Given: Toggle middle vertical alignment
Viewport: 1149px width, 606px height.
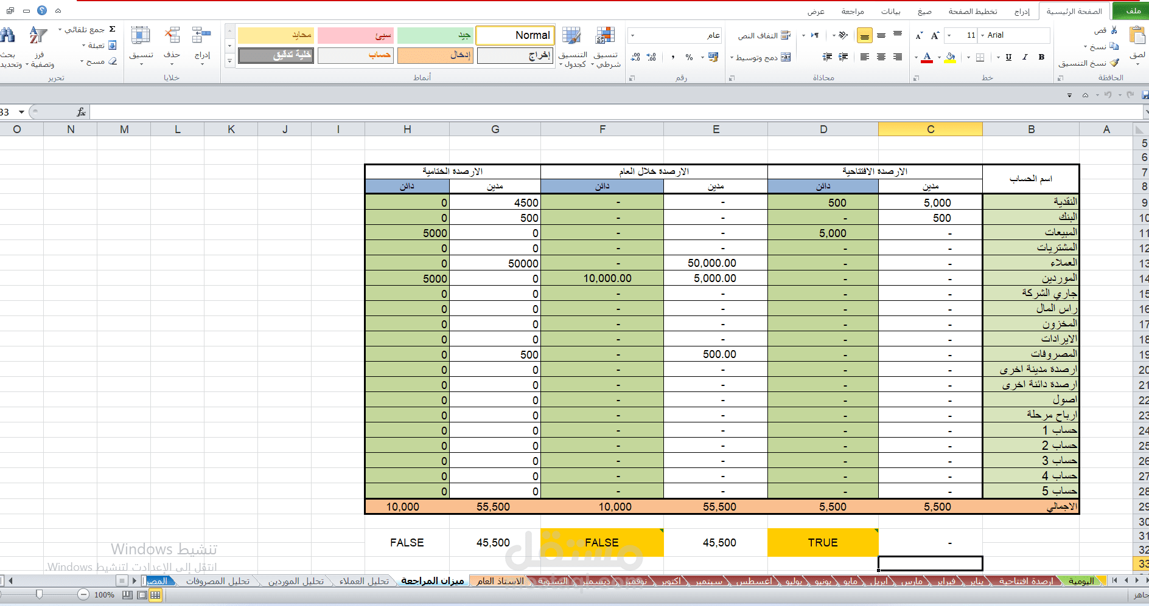Looking at the screenshot, I should click(881, 35).
